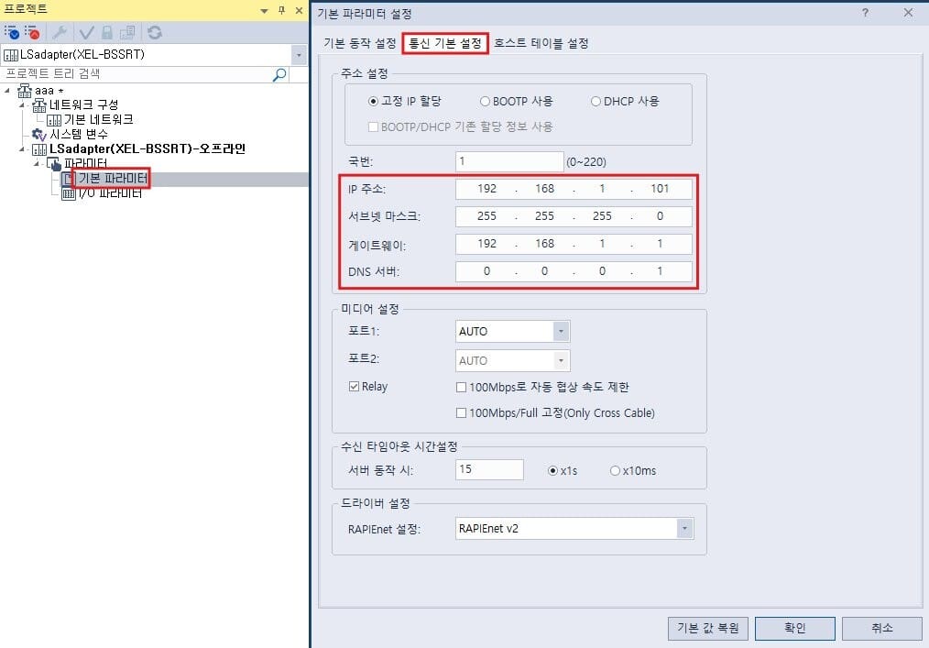Click the module icon beside 기본 네트워크
The image size is (929, 648).
pos(54,120)
